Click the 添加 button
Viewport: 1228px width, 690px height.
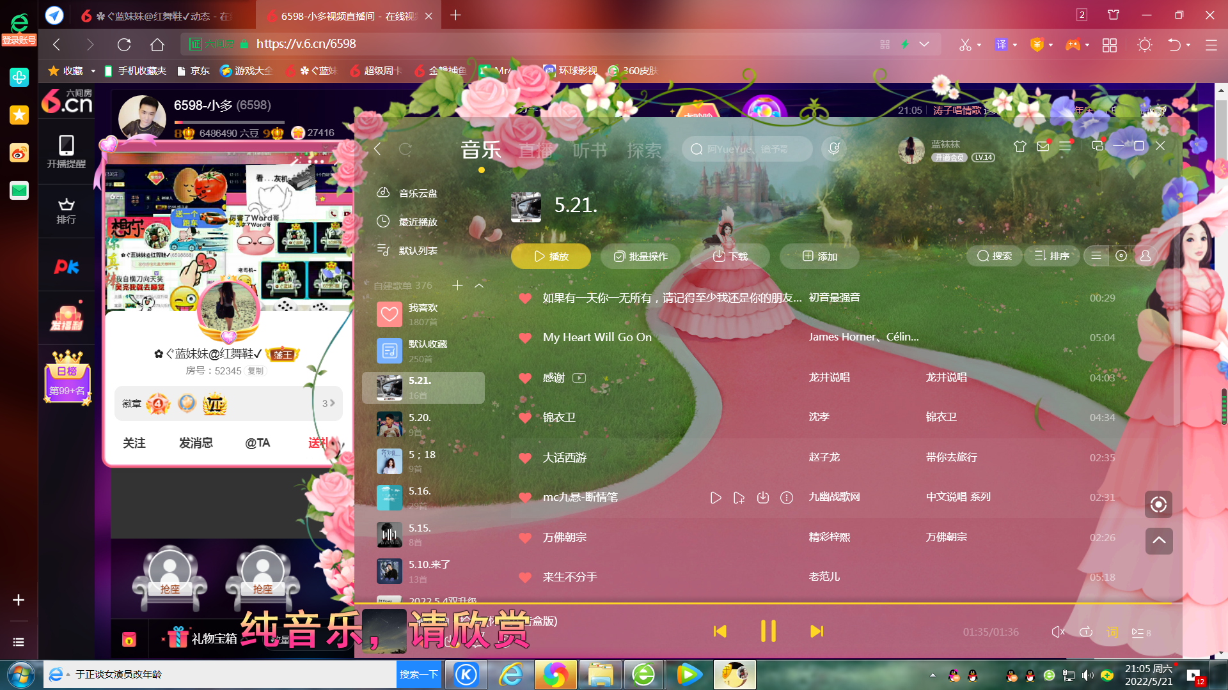[x=819, y=256]
